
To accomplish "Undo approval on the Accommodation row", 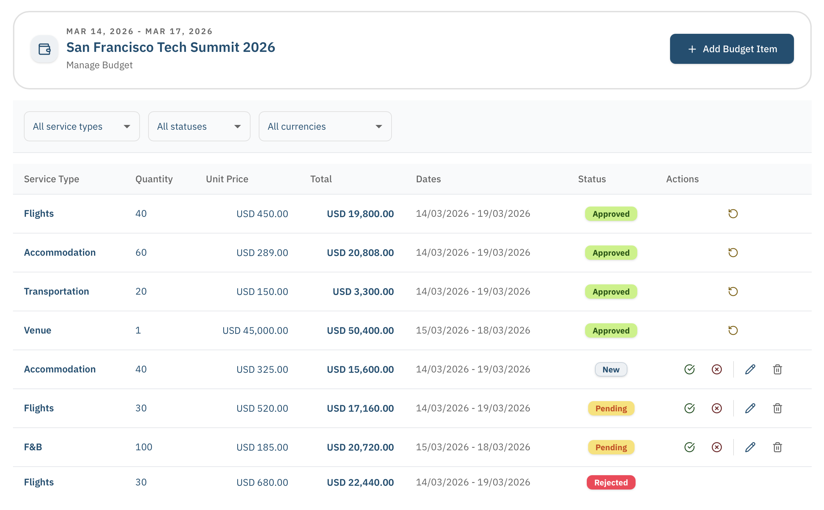I will click(x=733, y=253).
